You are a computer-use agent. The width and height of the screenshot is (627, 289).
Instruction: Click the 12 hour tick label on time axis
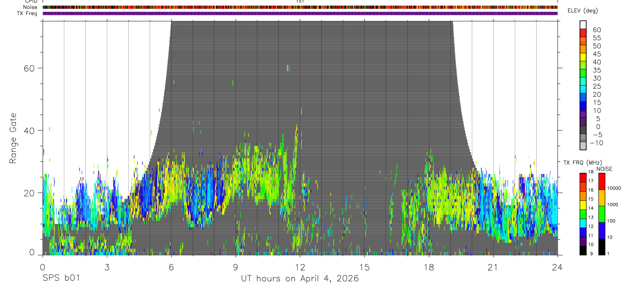click(x=300, y=268)
